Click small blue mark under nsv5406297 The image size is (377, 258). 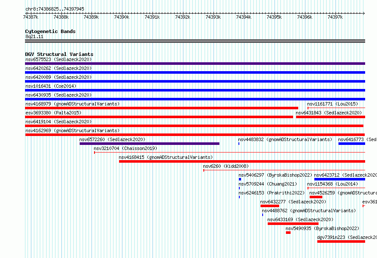(x=240, y=179)
